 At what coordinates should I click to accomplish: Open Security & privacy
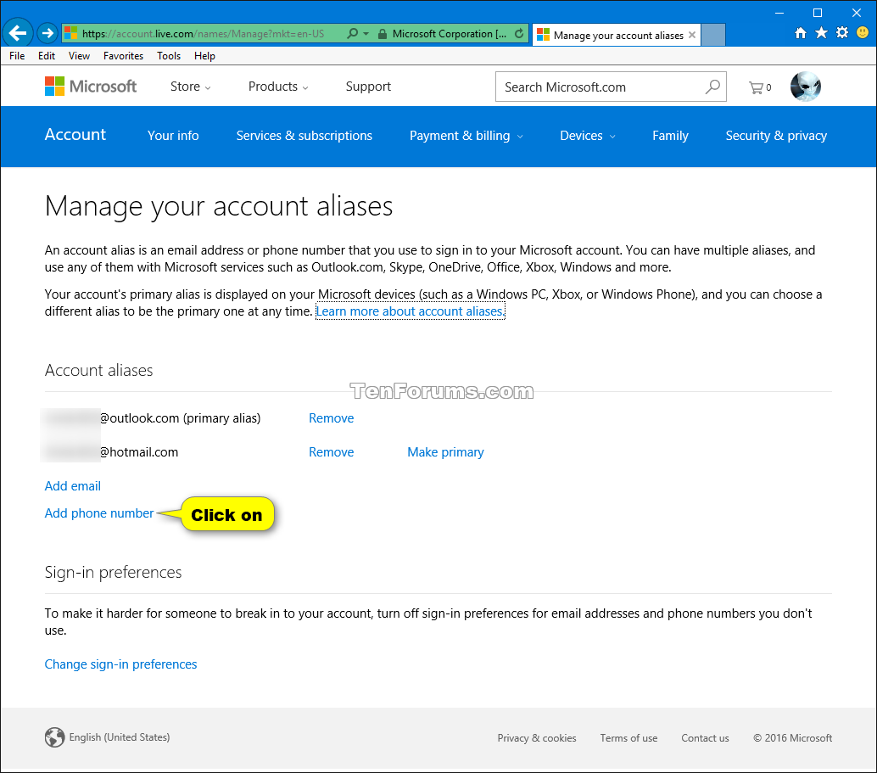pyautogui.click(x=776, y=136)
